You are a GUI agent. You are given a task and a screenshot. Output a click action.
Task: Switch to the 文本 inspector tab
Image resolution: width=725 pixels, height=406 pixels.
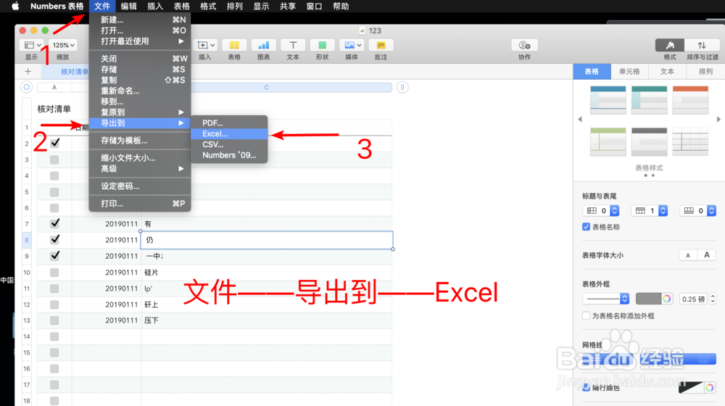(x=667, y=71)
